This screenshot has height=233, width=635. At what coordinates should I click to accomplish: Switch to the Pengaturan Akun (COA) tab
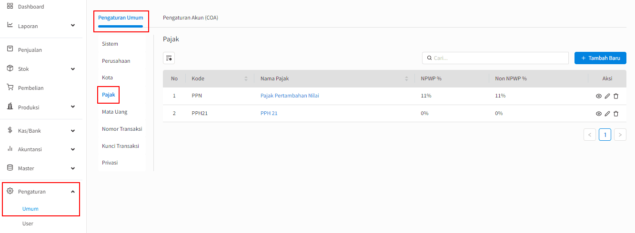tap(191, 18)
